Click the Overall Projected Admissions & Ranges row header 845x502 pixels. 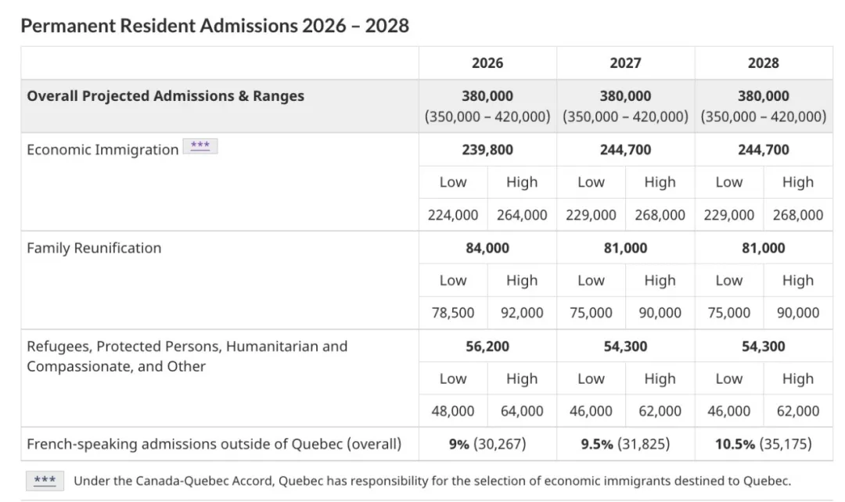tap(165, 96)
